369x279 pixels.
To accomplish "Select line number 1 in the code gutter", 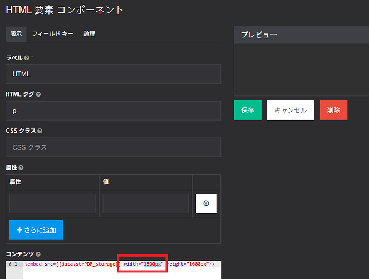I will point(16,264).
